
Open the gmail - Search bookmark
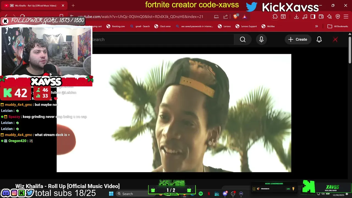click(x=139, y=26)
